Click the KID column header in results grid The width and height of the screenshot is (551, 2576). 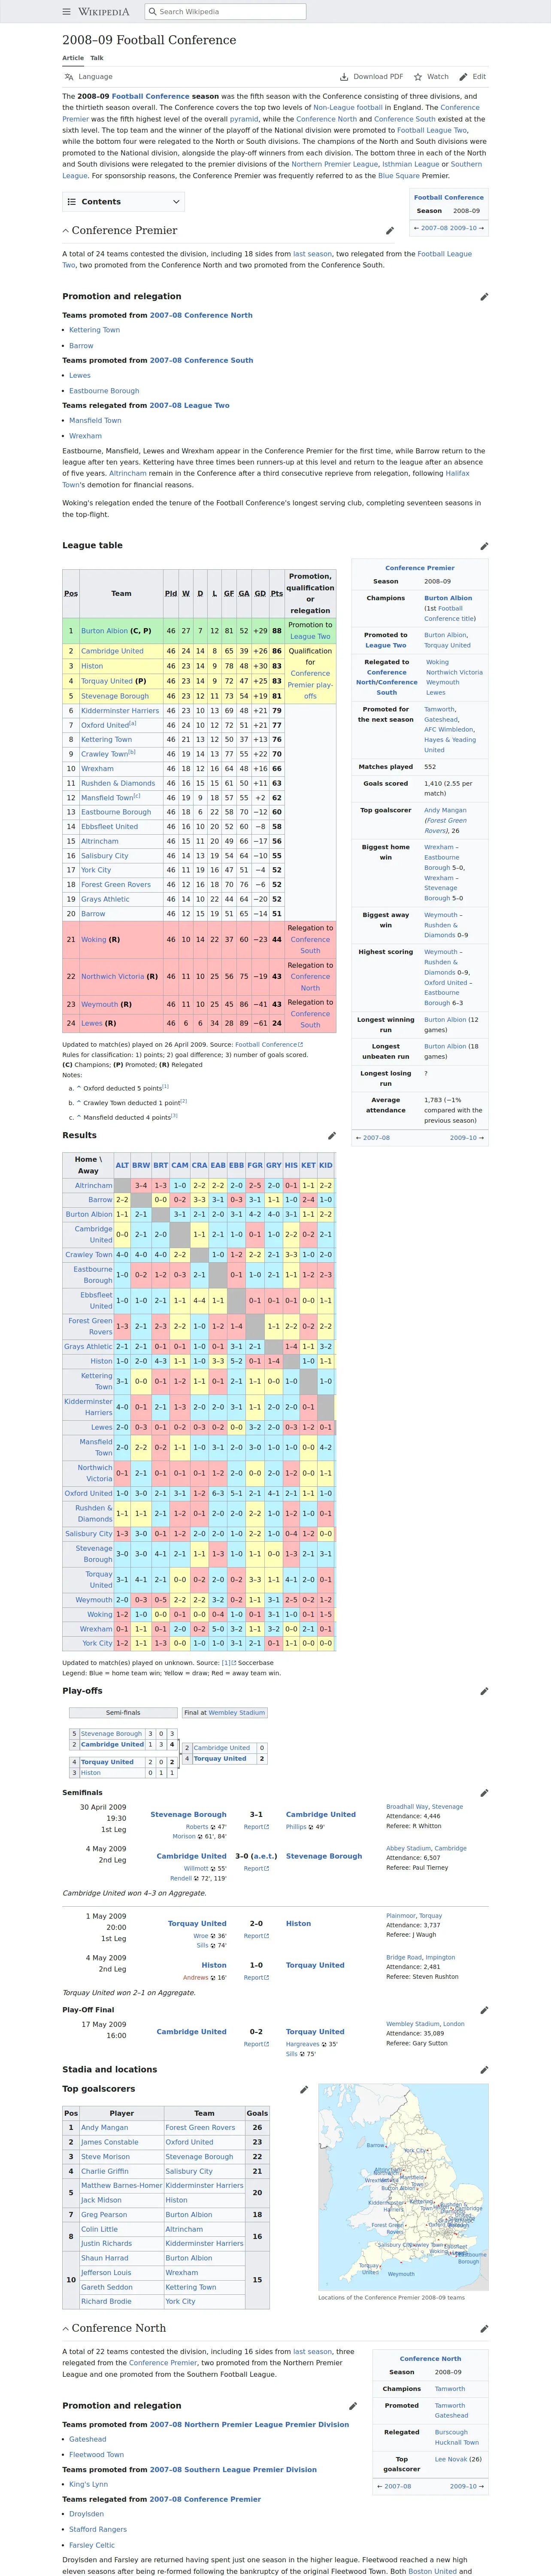(x=326, y=1165)
